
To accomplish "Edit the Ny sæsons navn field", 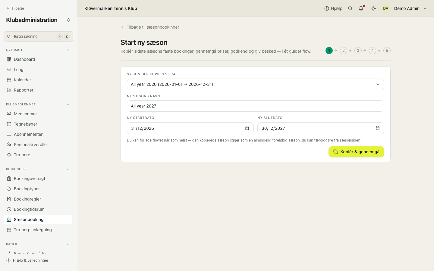I will pos(256,106).
